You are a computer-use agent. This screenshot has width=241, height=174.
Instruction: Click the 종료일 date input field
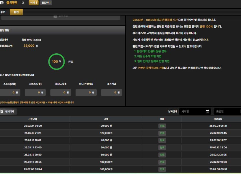[x=227, y=111]
